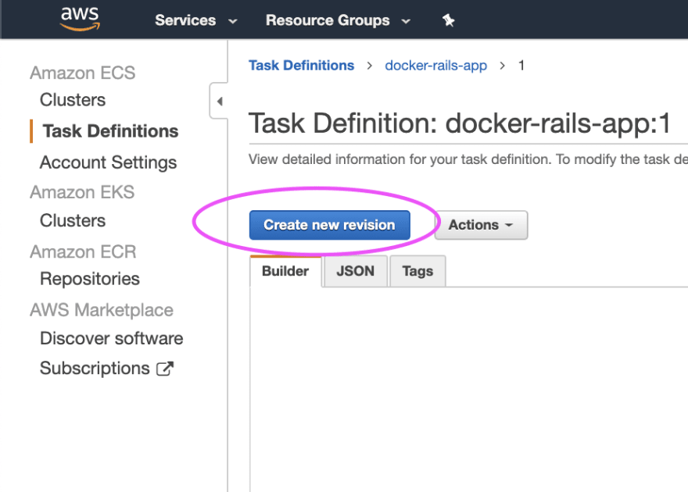Image resolution: width=688 pixels, height=492 pixels.
Task: Click the external link icon beside Subscriptions
Action: (x=165, y=369)
